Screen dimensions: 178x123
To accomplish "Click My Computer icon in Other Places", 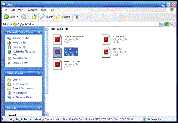I will coord(9,93).
